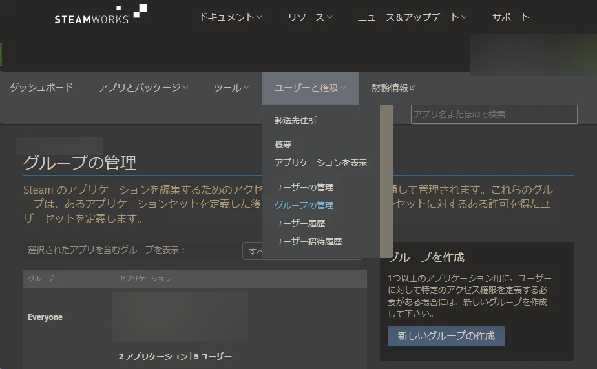This screenshot has width=597, height=369.
Task: Click 新しいグループの作成 button
Action: [446, 336]
